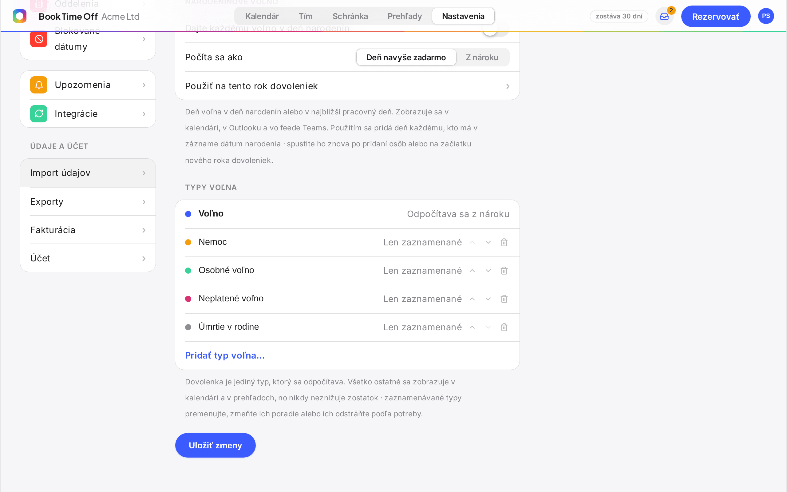Switch to the Kalendár tab
Viewport: 787px width, 492px height.
[x=262, y=16]
